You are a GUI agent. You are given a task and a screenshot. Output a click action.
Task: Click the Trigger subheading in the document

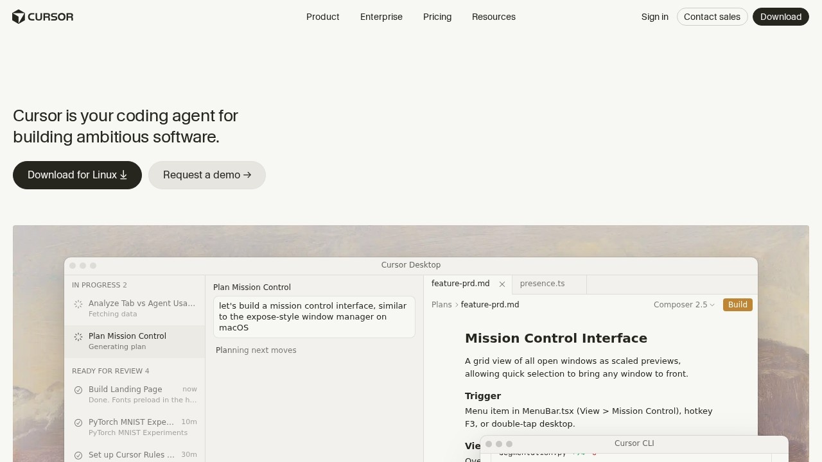483,396
